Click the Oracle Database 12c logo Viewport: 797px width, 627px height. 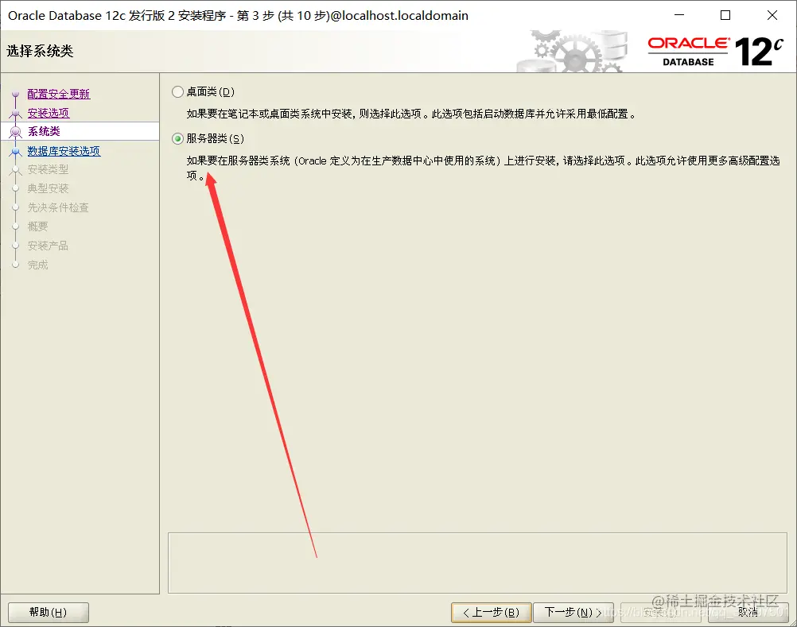715,52
